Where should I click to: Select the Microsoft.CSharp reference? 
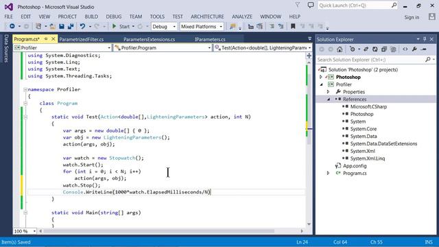coord(368,107)
